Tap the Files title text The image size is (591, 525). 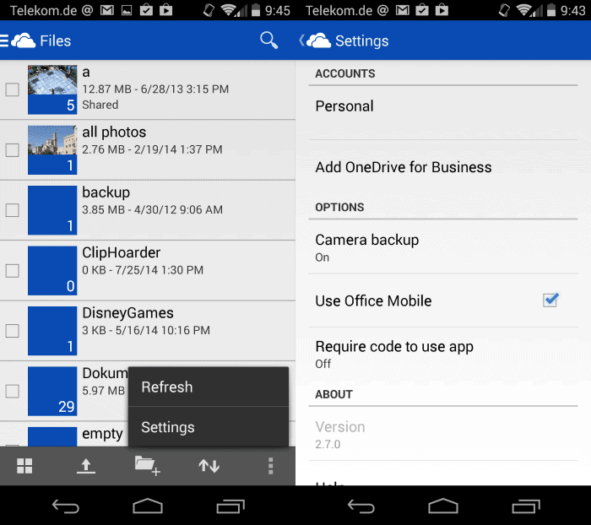tap(56, 41)
